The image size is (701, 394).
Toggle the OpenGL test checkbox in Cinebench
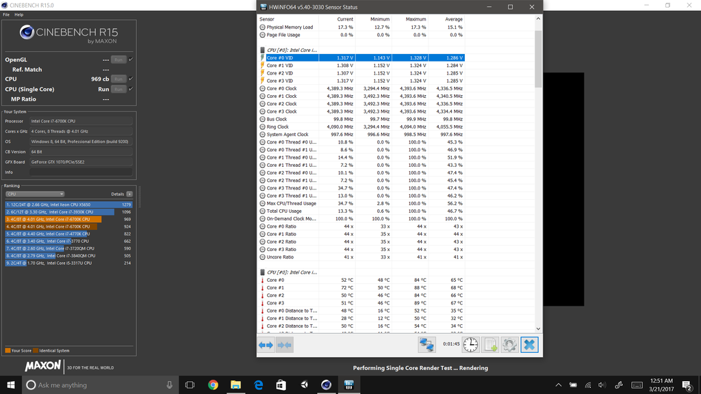(131, 60)
